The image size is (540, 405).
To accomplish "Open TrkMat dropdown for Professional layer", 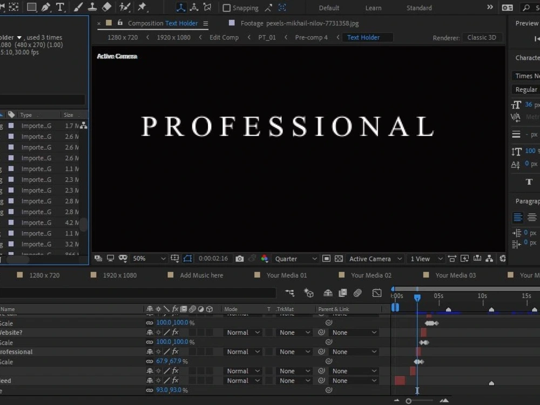I will coord(294,352).
